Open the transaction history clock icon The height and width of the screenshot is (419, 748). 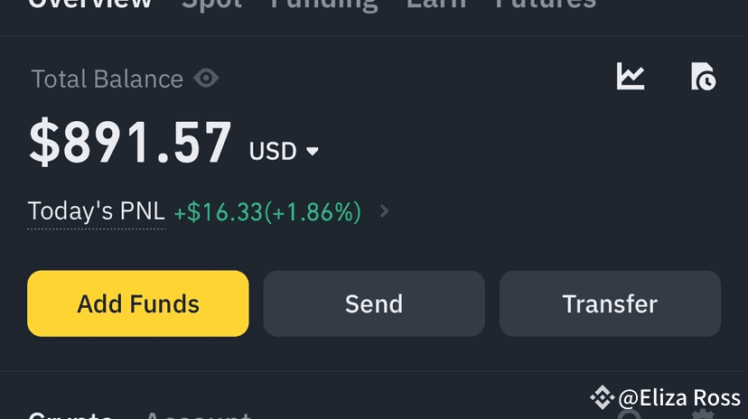pos(703,76)
